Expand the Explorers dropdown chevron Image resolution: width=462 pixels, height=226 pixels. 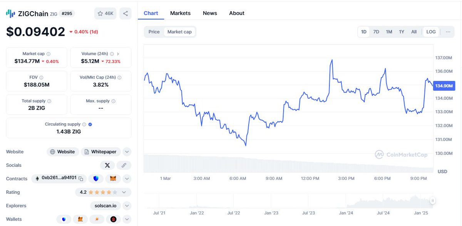coord(127,206)
